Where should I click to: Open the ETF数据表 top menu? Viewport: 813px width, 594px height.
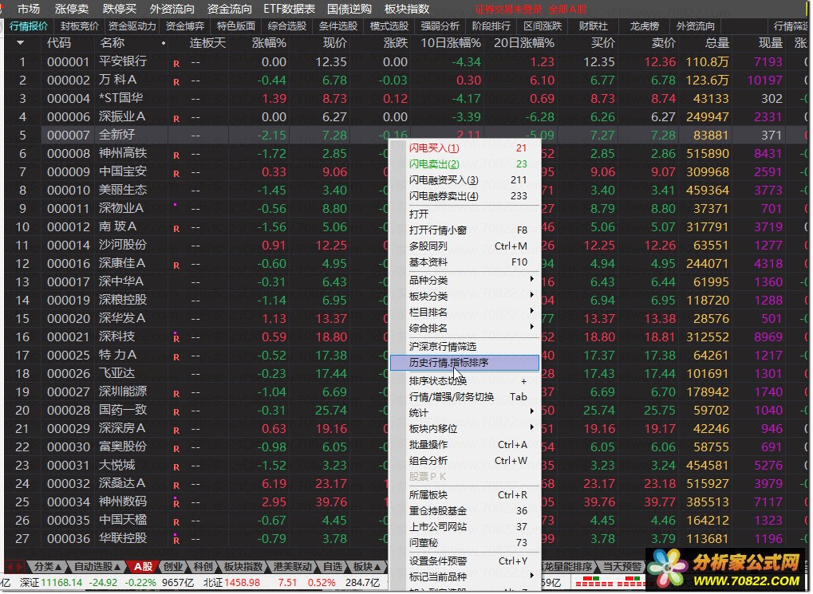click(x=289, y=9)
